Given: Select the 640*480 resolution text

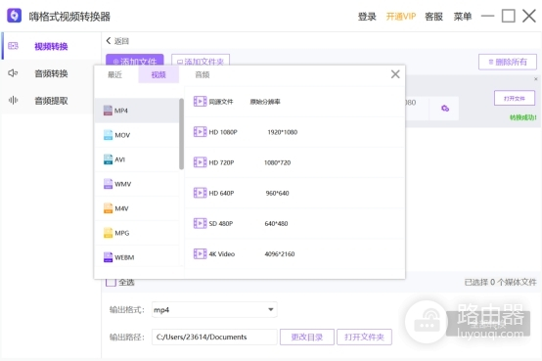Looking at the screenshot, I should (x=276, y=223).
